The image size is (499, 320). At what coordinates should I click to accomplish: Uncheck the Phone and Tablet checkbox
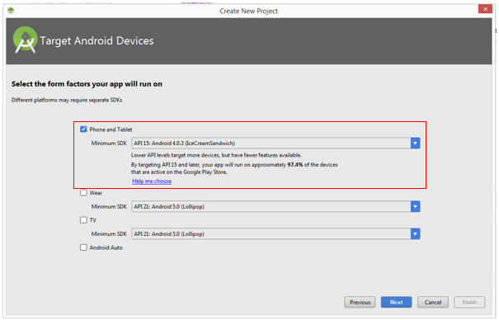(x=83, y=129)
